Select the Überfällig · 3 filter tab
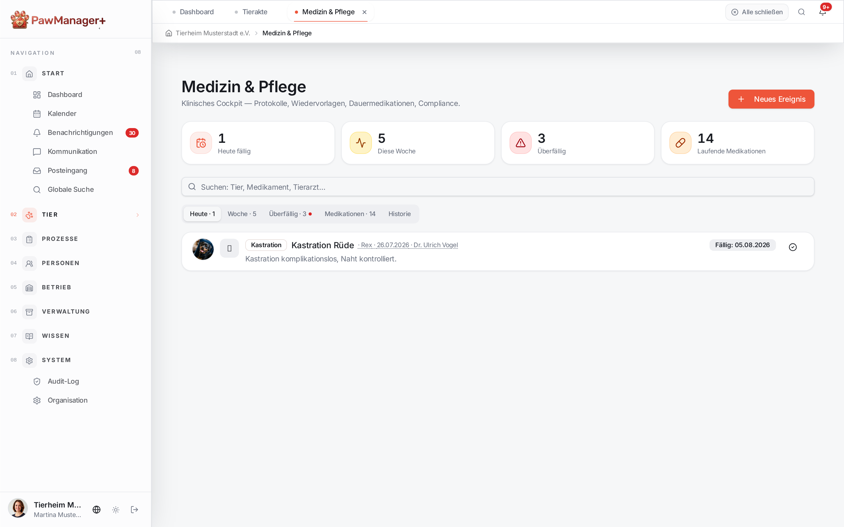This screenshot has width=844, height=527. pos(290,214)
